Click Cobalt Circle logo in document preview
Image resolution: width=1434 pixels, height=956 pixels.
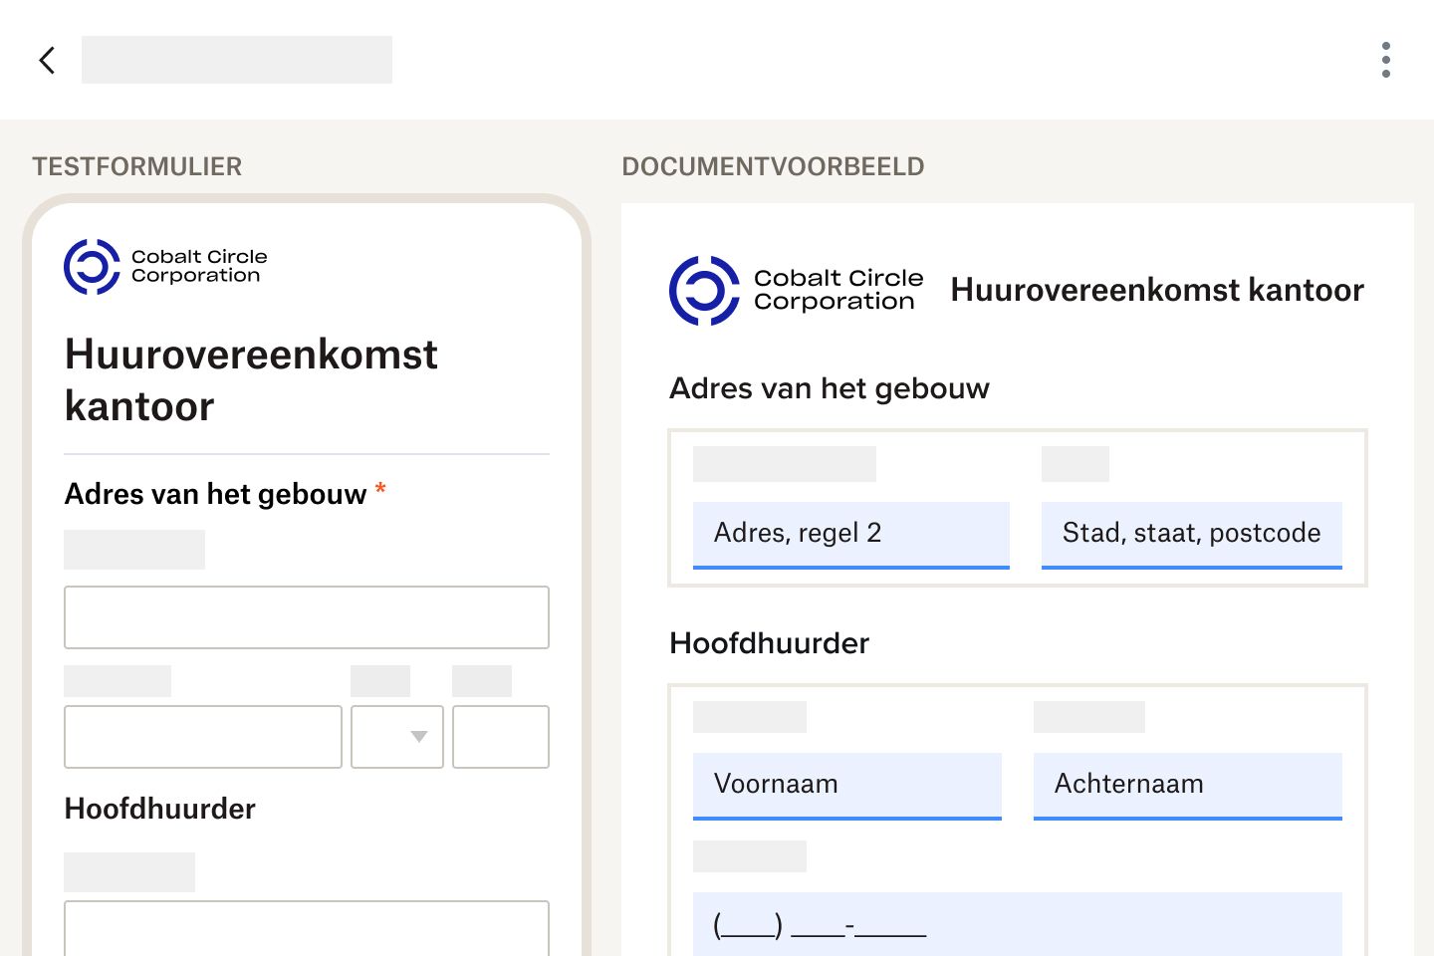tap(796, 291)
